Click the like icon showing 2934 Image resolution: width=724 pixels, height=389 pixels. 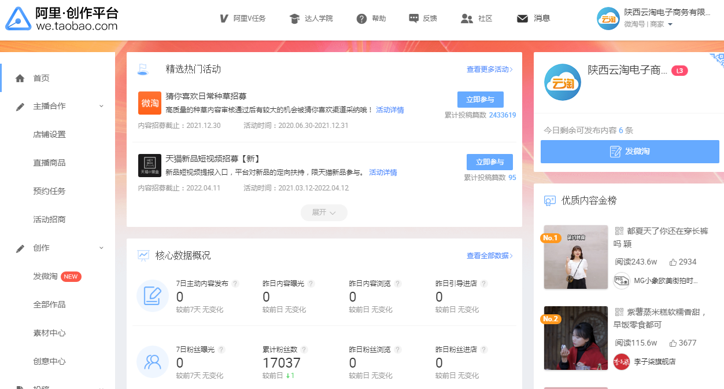[673, 262]
